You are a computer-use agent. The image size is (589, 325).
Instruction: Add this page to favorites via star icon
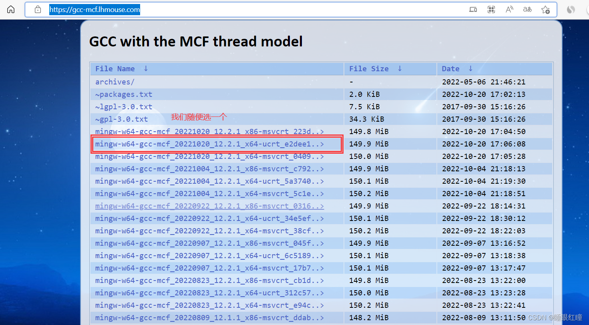click(545, 10)
